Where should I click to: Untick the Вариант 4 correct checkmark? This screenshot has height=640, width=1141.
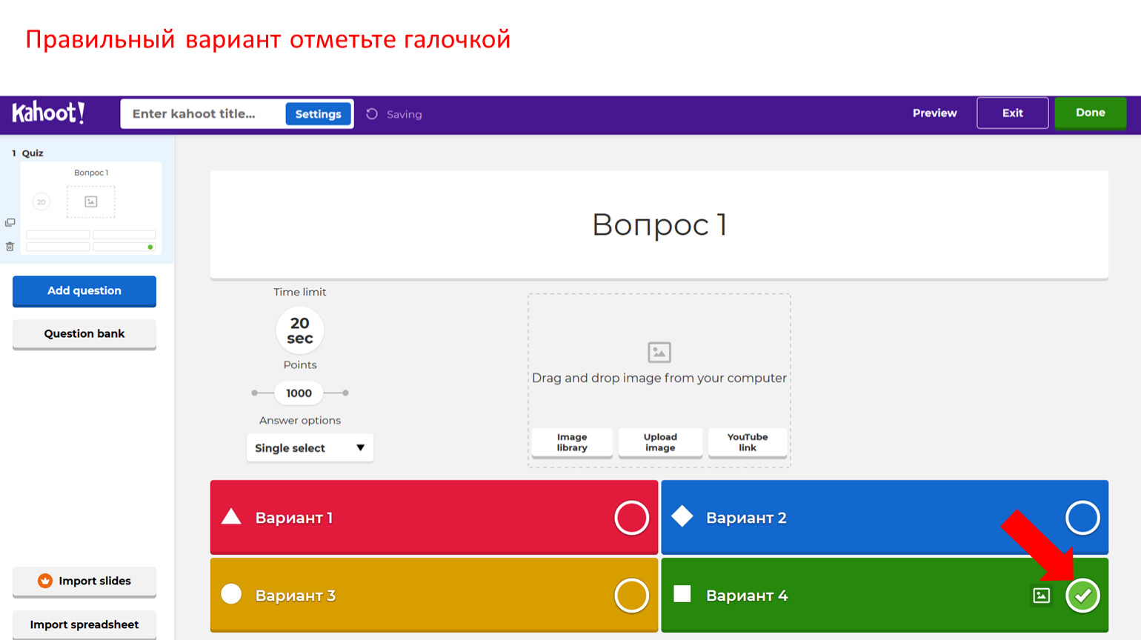click(x=1082, y=596)
